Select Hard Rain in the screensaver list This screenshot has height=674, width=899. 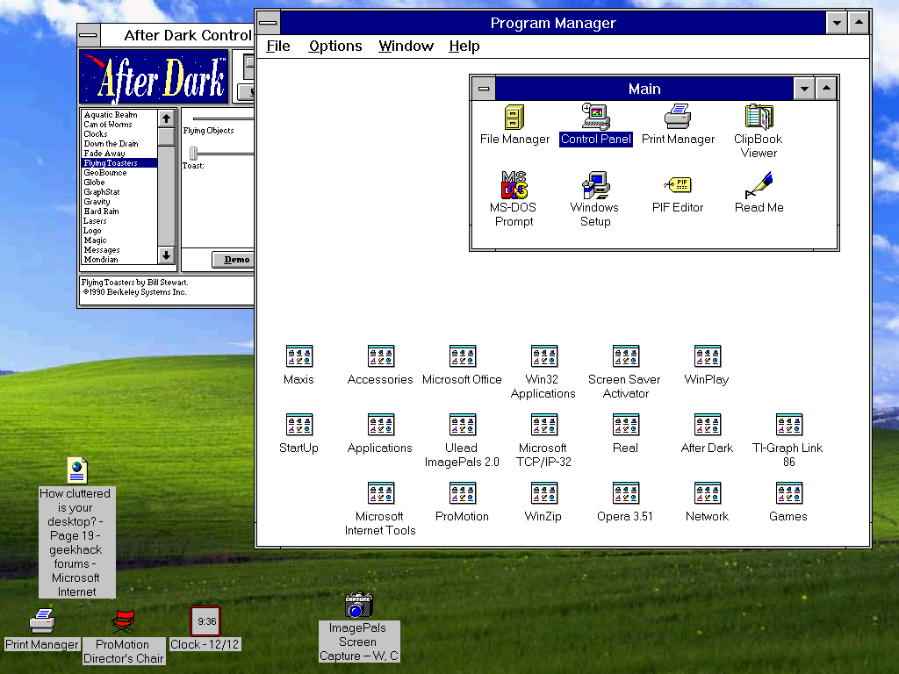102,212
